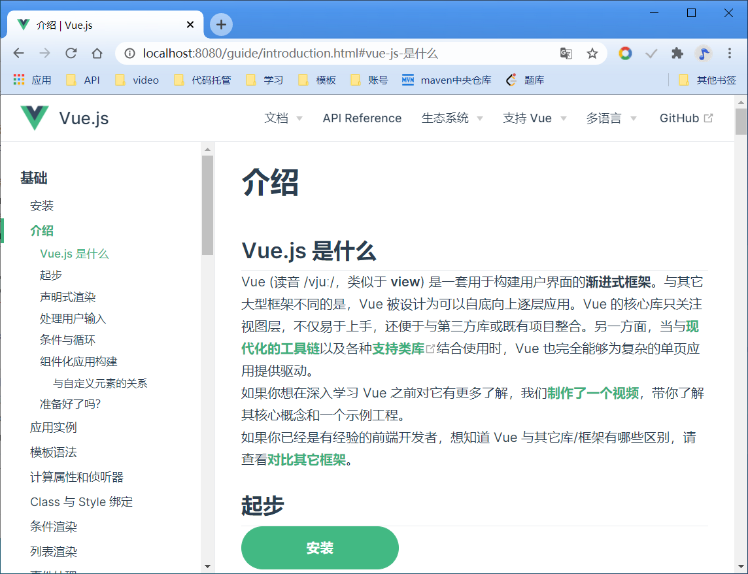The width and height of the screenshot is (748, 574).
Task: Select 介绍 in the sidebar
Action: (41, 231)
